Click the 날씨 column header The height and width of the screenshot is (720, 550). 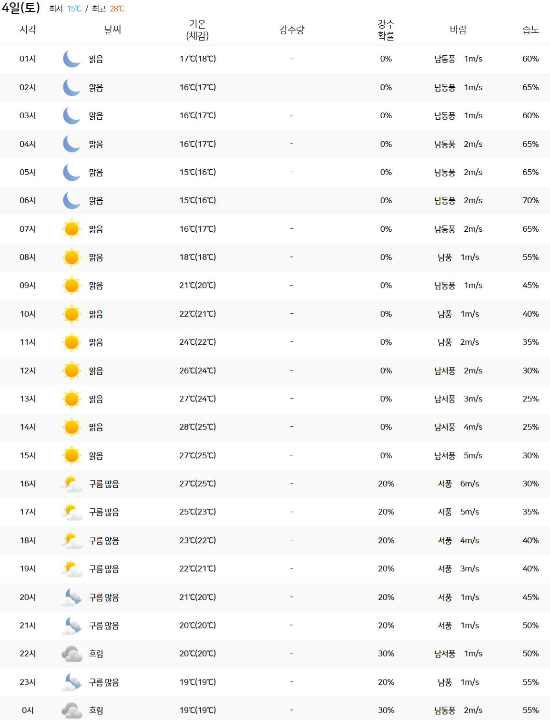pyautogui.click(x=113, y=30)
